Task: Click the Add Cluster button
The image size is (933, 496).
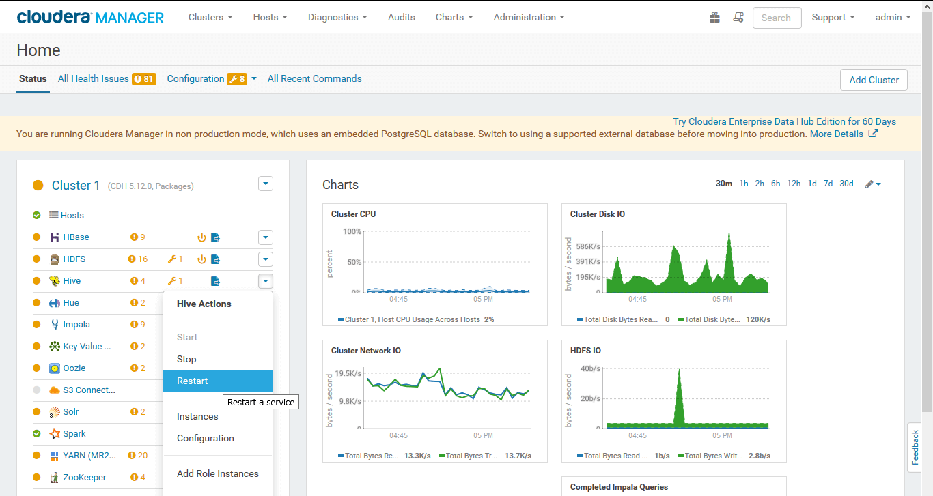Action: click(x=874, y=80)
